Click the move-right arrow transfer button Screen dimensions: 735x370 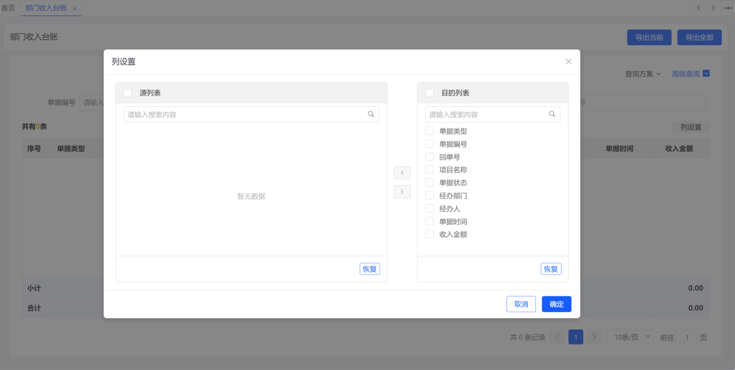pos(402,191)
